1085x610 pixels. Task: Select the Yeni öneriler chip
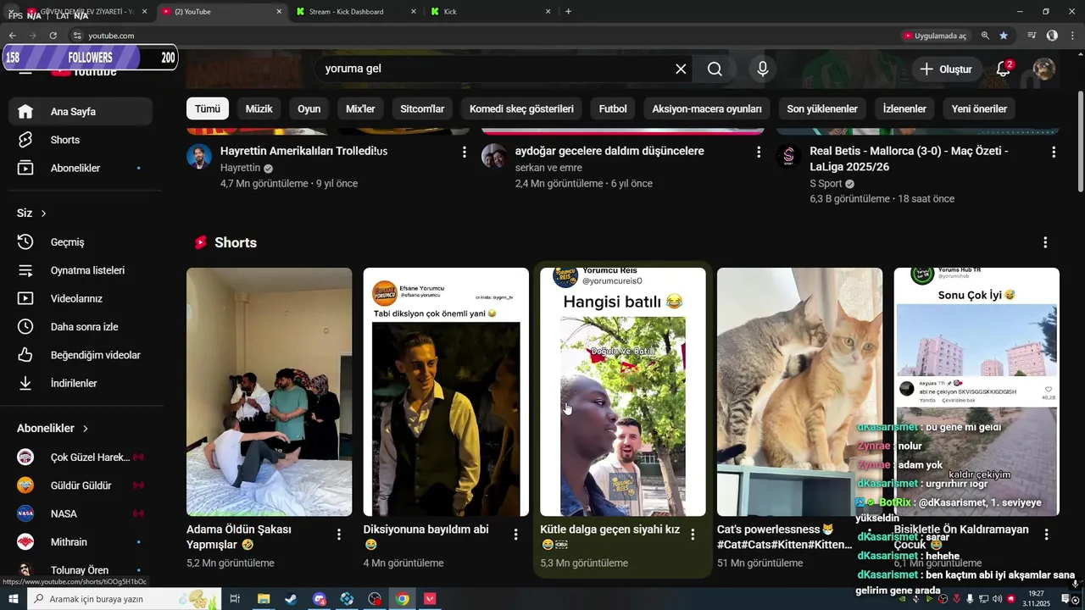979,108
